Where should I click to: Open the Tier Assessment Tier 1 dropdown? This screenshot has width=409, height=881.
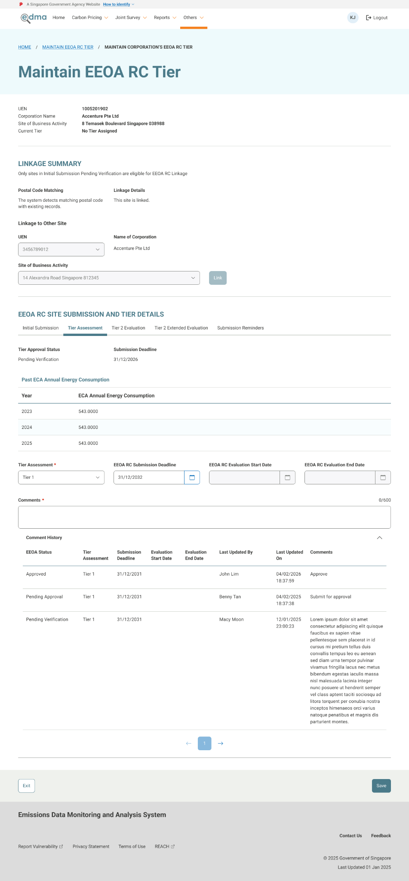pyautogui.click(x=61, y=477)
